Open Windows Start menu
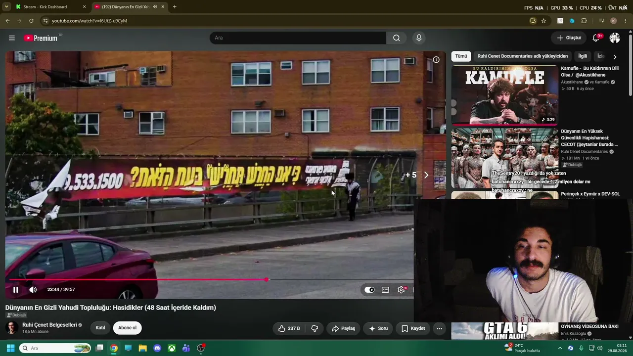Viewport: 633px width, 356px height. pyautogui.click(x=10, y=348)
